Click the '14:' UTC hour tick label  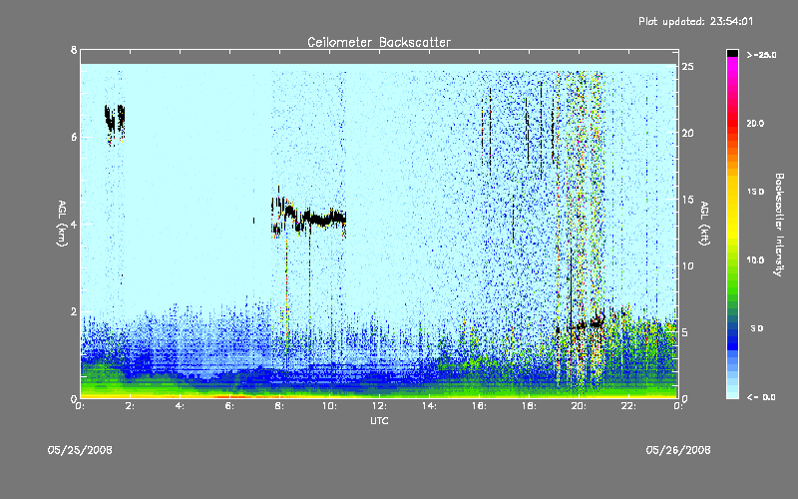coord(429,406)
